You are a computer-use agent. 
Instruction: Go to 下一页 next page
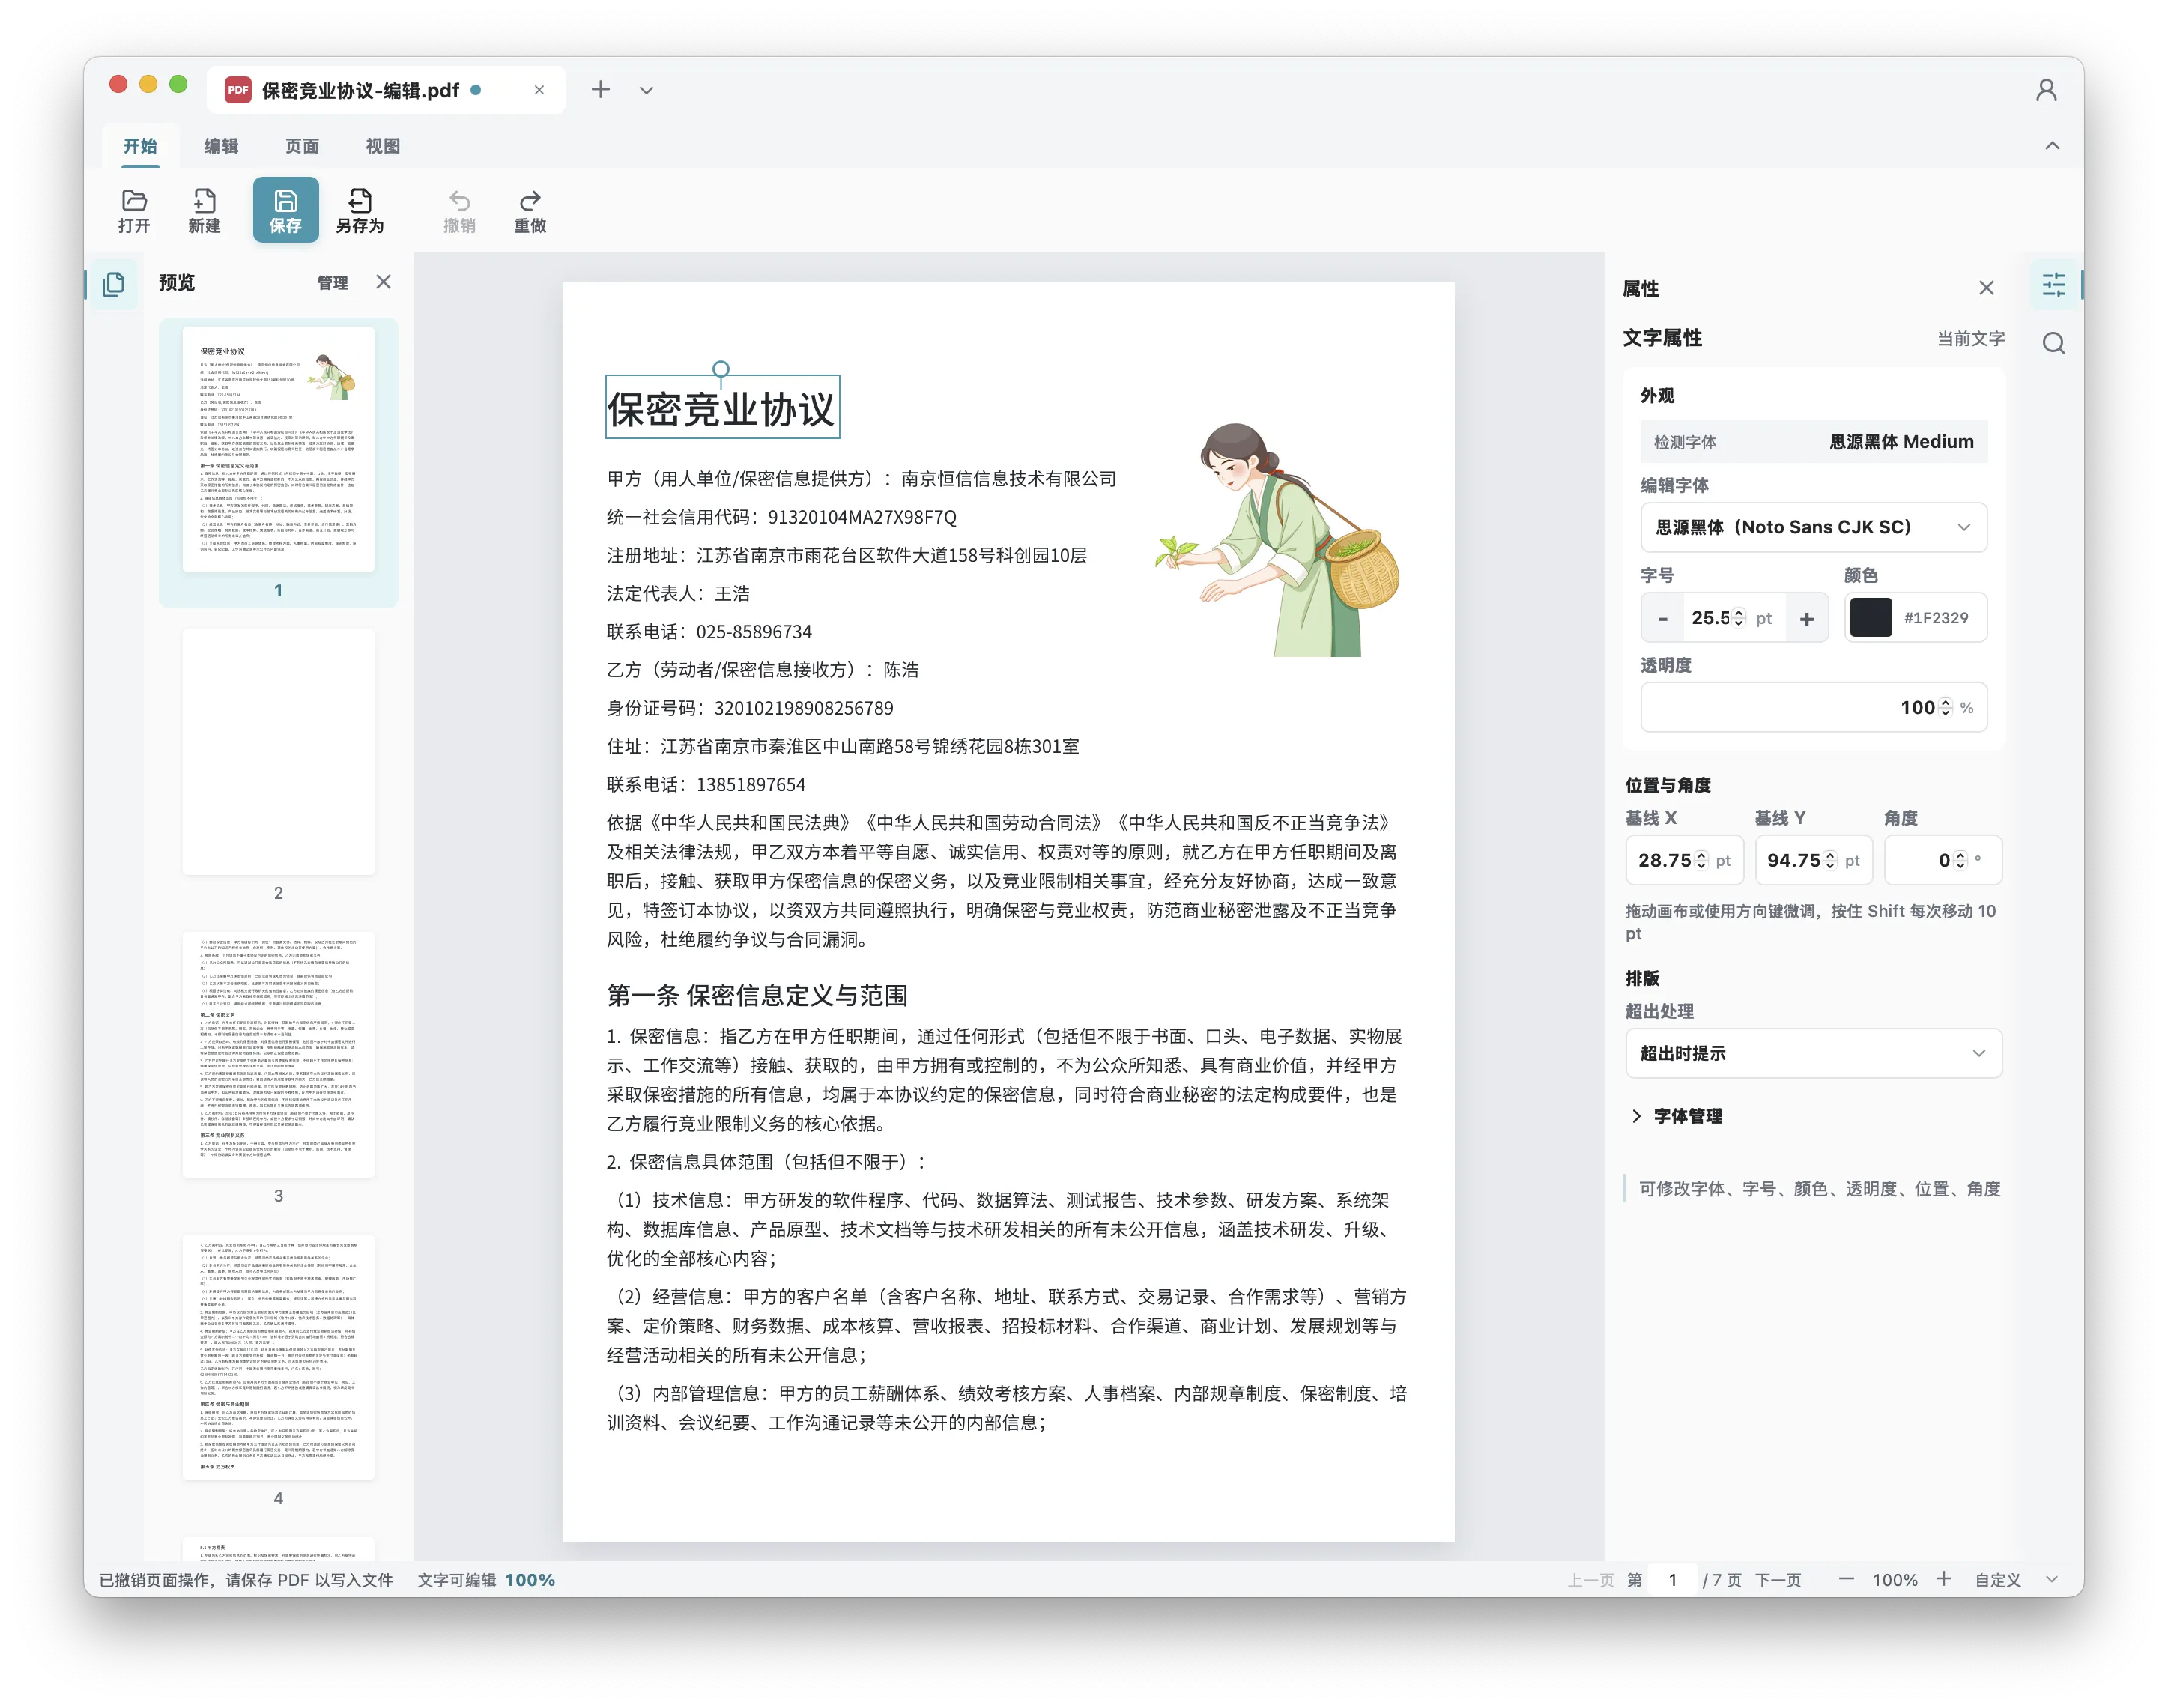pyautogui.click(x=1778, y=1580)
